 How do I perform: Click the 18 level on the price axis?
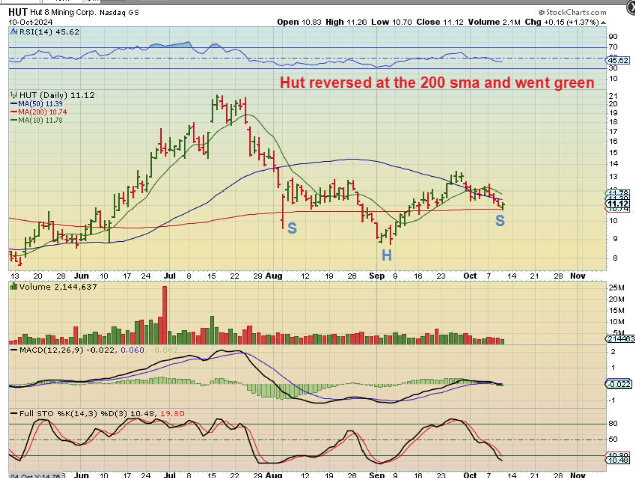point(613,122)
